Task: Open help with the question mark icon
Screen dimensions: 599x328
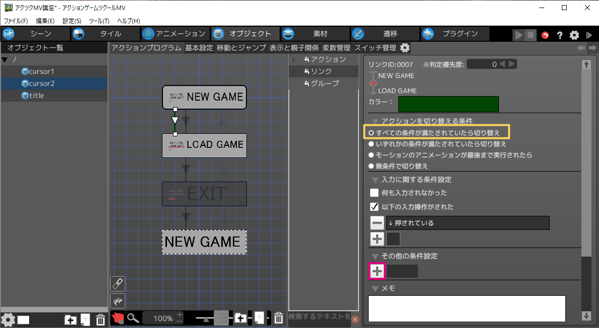Action: point(559,35)
